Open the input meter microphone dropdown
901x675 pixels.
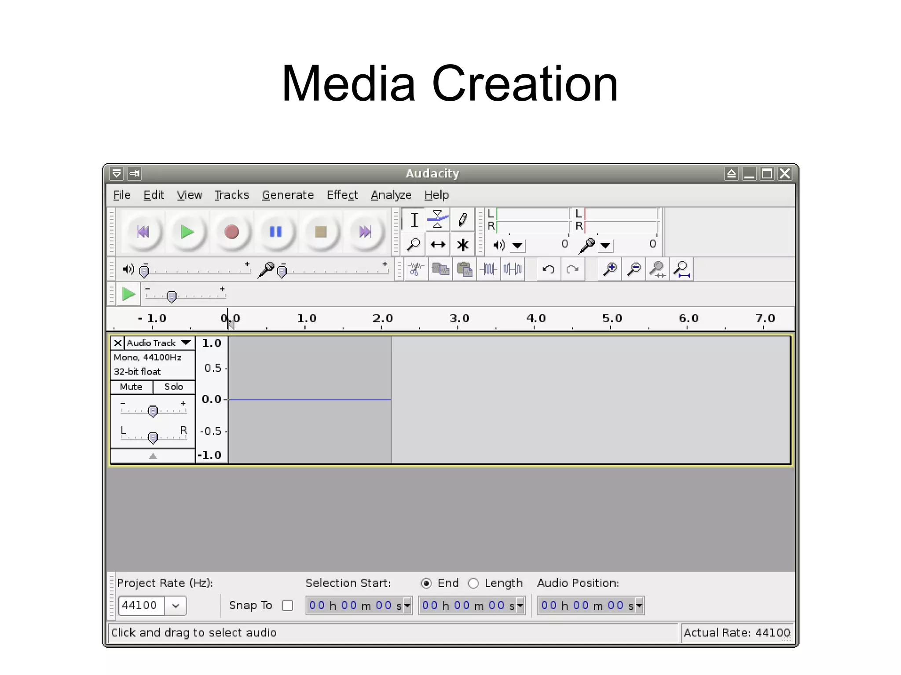[605, 245]
